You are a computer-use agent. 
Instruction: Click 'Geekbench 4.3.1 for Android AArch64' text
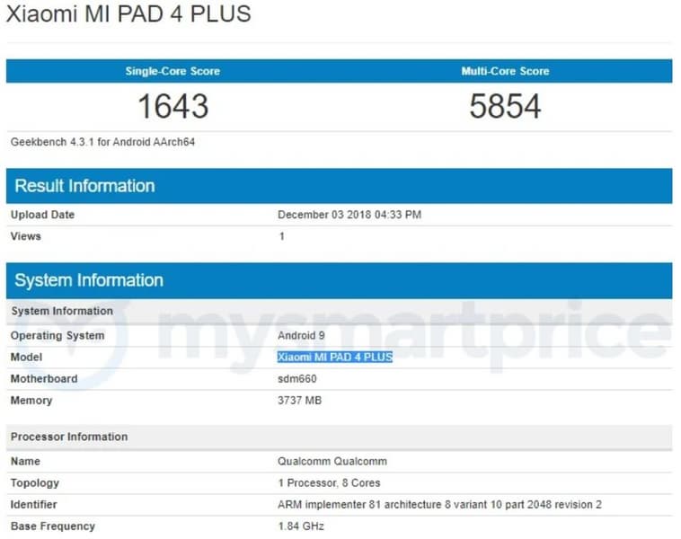pos(103,142)
